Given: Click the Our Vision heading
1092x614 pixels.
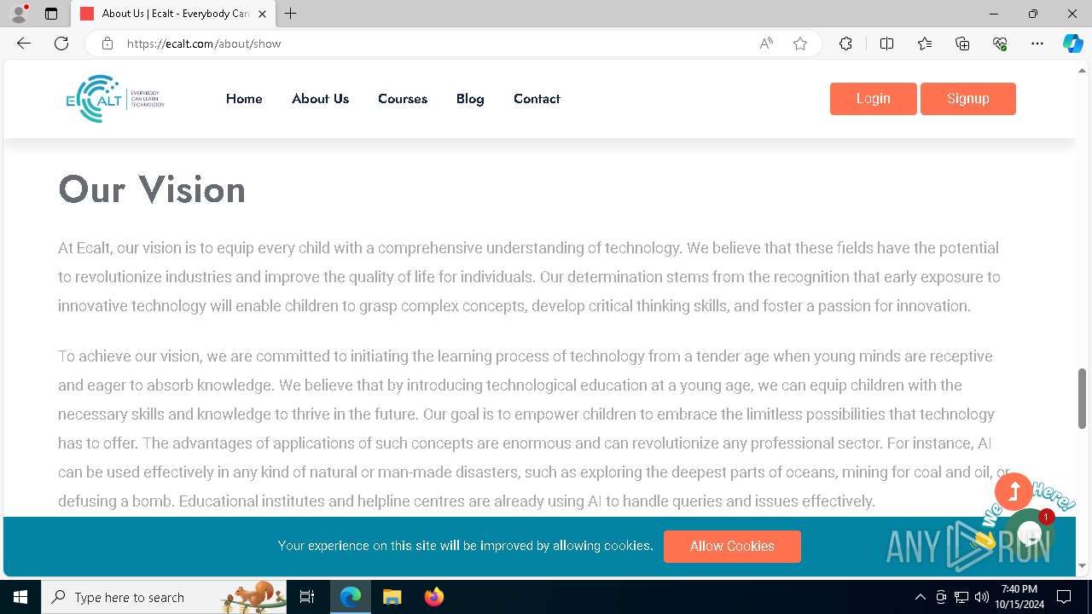Looking at the screenshot, I should [152, 189].
